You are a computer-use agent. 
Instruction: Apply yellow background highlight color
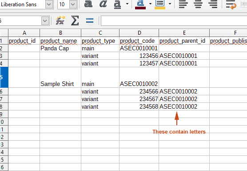pos(160,4)
